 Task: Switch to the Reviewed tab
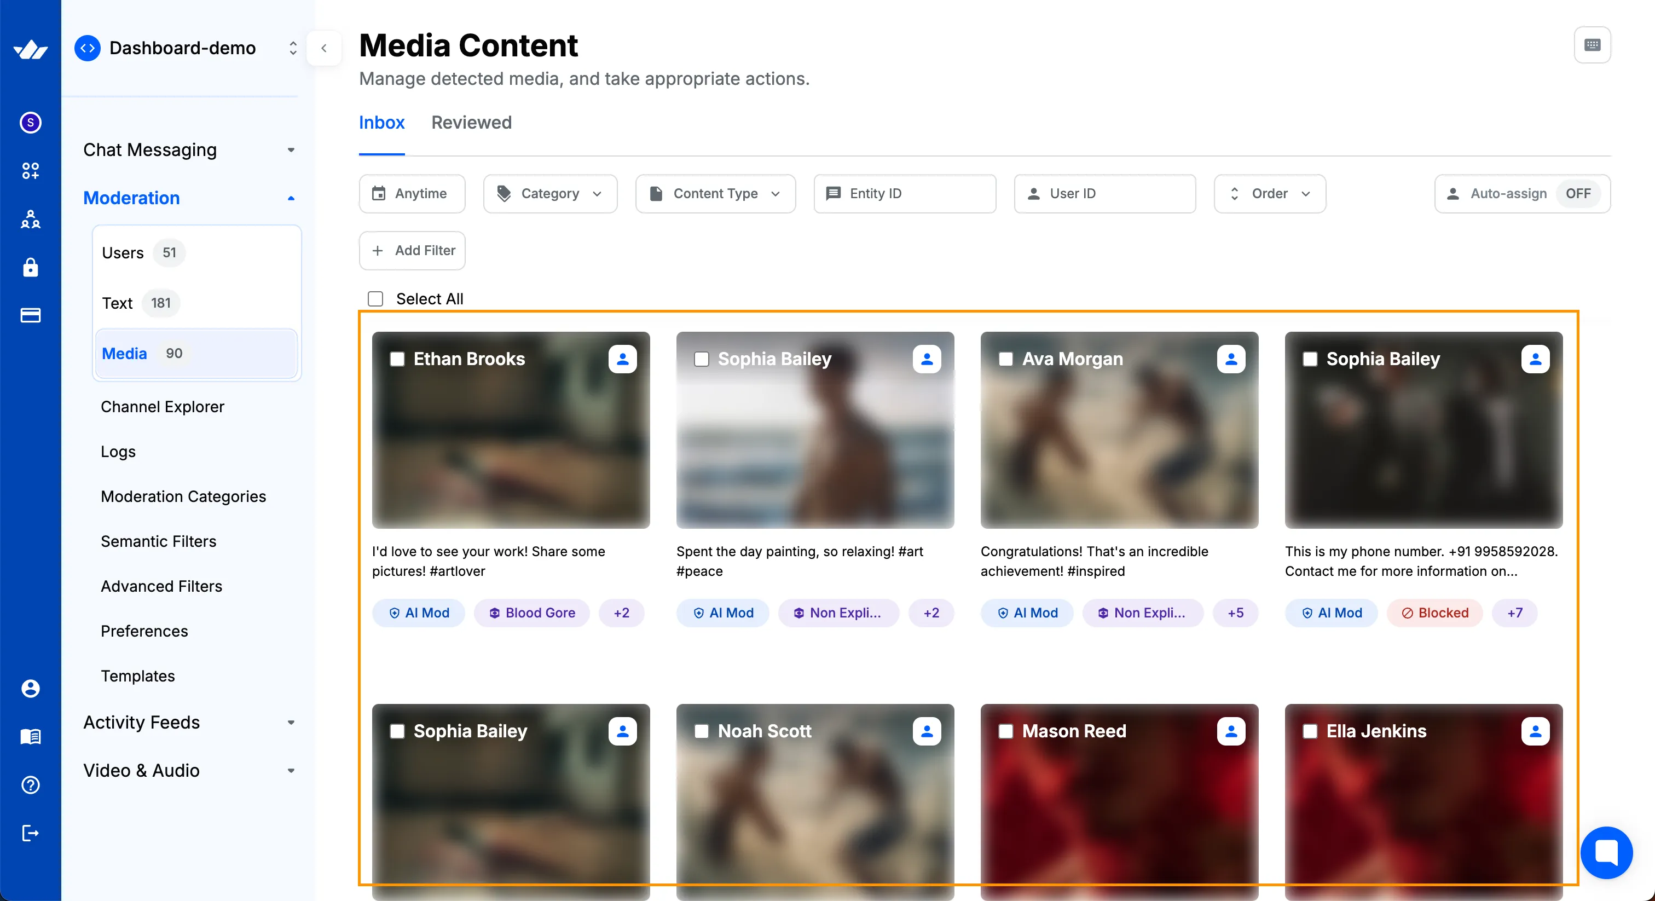tap(471, 122)
